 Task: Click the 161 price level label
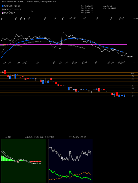(x=133, y=86)
